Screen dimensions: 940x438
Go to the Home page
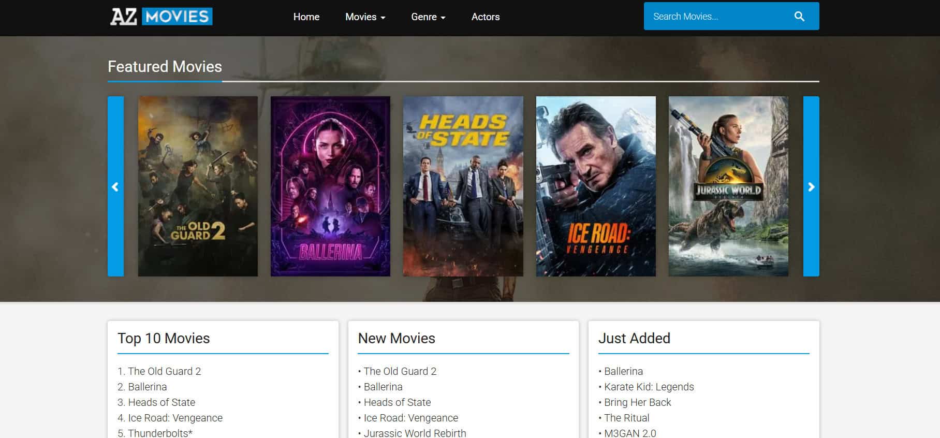point(306,17)
